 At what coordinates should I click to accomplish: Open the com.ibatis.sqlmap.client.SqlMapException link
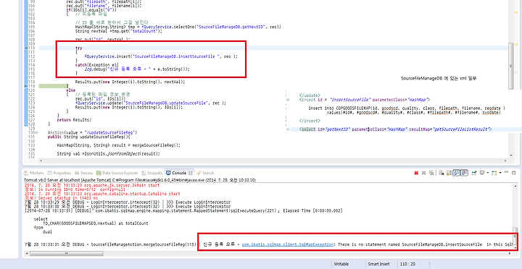tap(288, 244)
